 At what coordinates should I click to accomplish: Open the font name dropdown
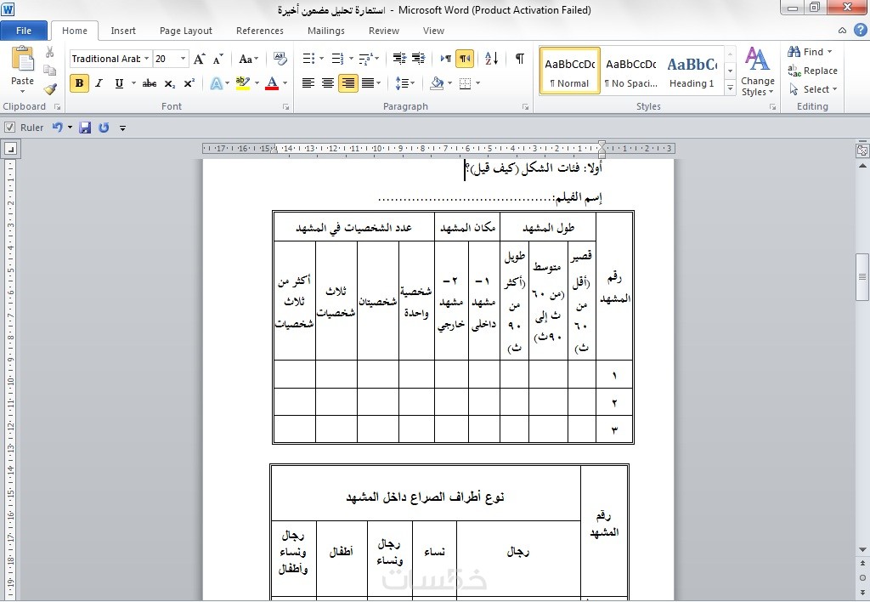tap(146, 59)
